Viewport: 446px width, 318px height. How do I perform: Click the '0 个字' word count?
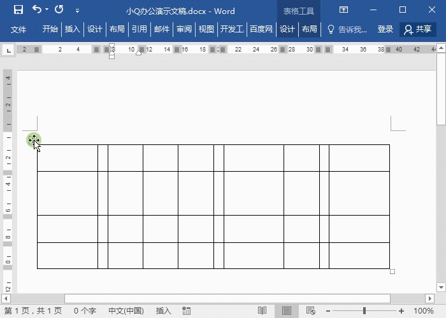(85, 311)
